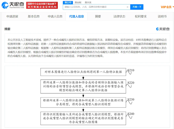Click the S210 step label

coord(131,70)
